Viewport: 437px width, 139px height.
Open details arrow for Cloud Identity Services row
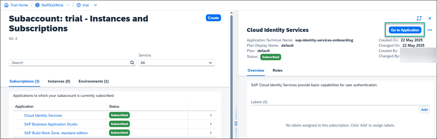tap(211, 115)
